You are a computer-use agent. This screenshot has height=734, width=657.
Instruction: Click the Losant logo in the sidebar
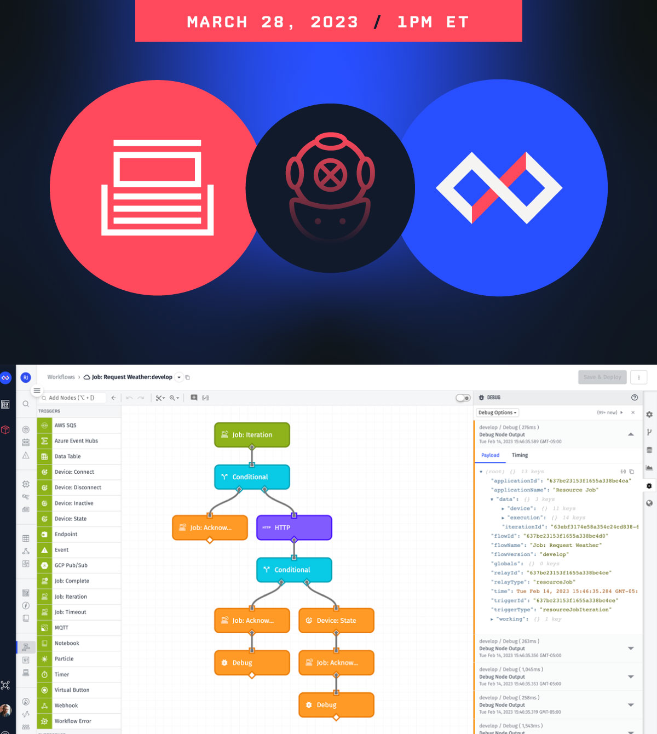pos(5,377)
